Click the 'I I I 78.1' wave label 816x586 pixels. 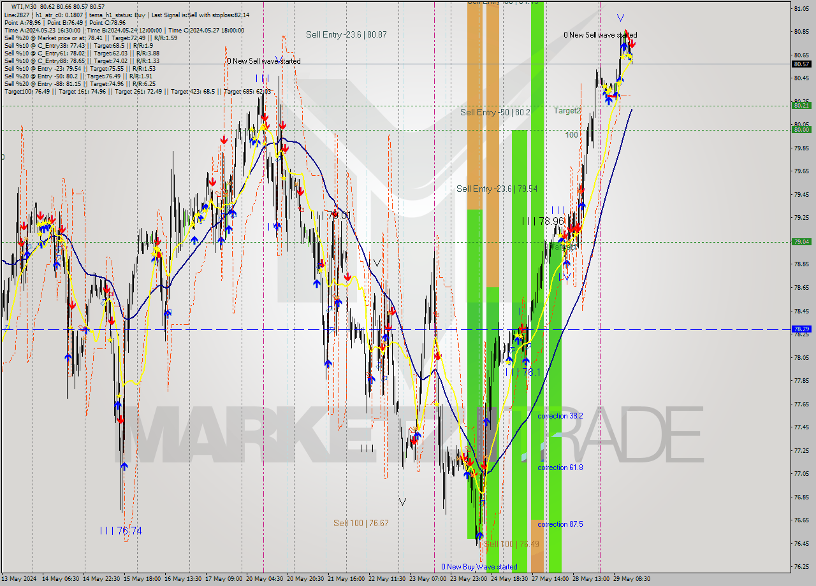coord(523,372)
